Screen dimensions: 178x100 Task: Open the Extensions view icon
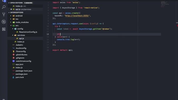[4, 29]
